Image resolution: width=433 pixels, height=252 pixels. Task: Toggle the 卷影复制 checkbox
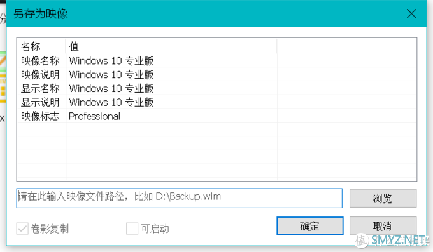pos(22,229)
